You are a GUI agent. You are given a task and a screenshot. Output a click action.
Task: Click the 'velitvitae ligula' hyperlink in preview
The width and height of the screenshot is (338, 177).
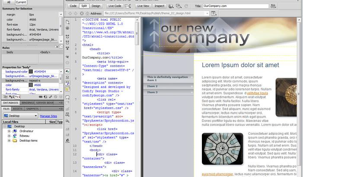coord(257,93)
